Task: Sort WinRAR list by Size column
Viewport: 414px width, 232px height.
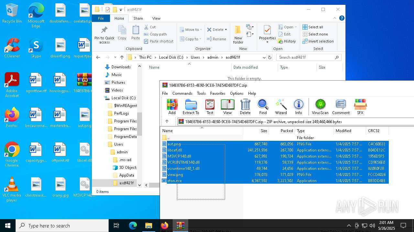Action: tap(256, 131)
